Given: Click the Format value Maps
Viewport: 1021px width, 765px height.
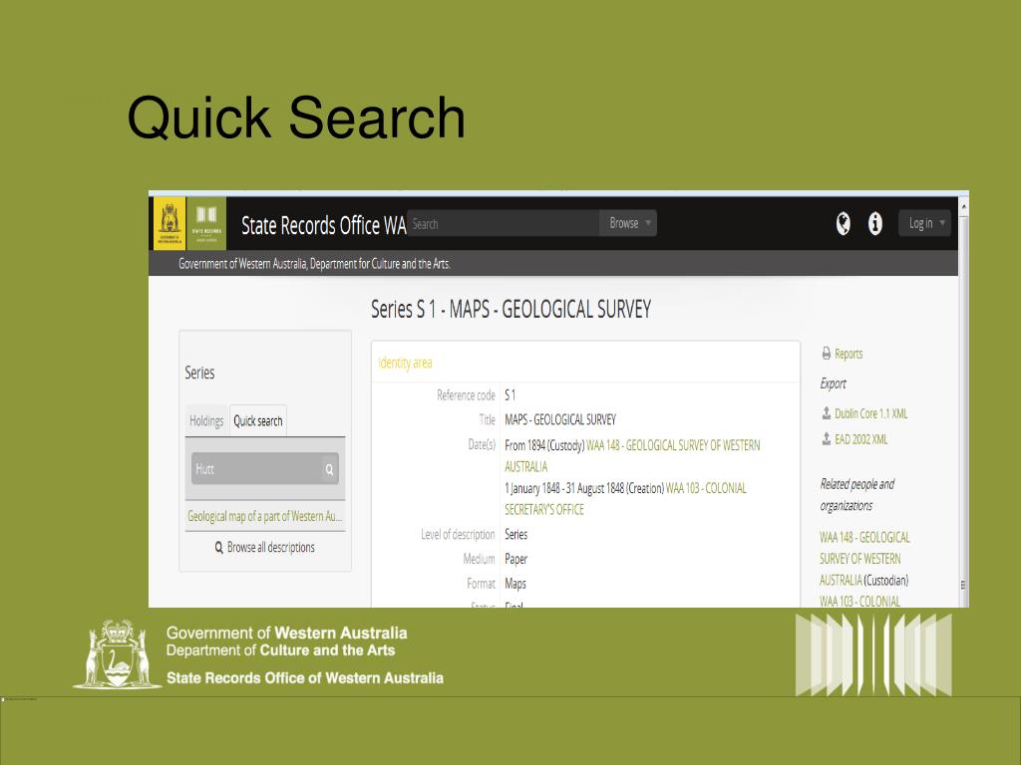Looking at the screenshot, I should [515, 584].
